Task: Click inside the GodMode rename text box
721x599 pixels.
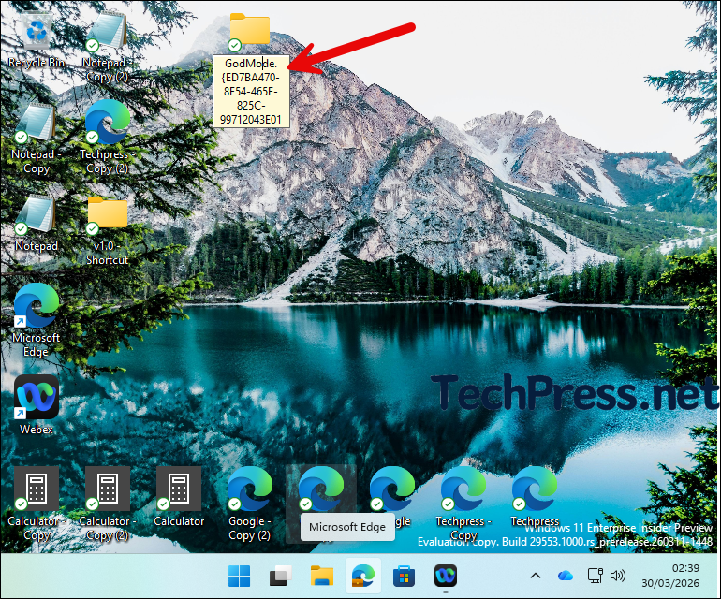Action: [x=251, y=91]
